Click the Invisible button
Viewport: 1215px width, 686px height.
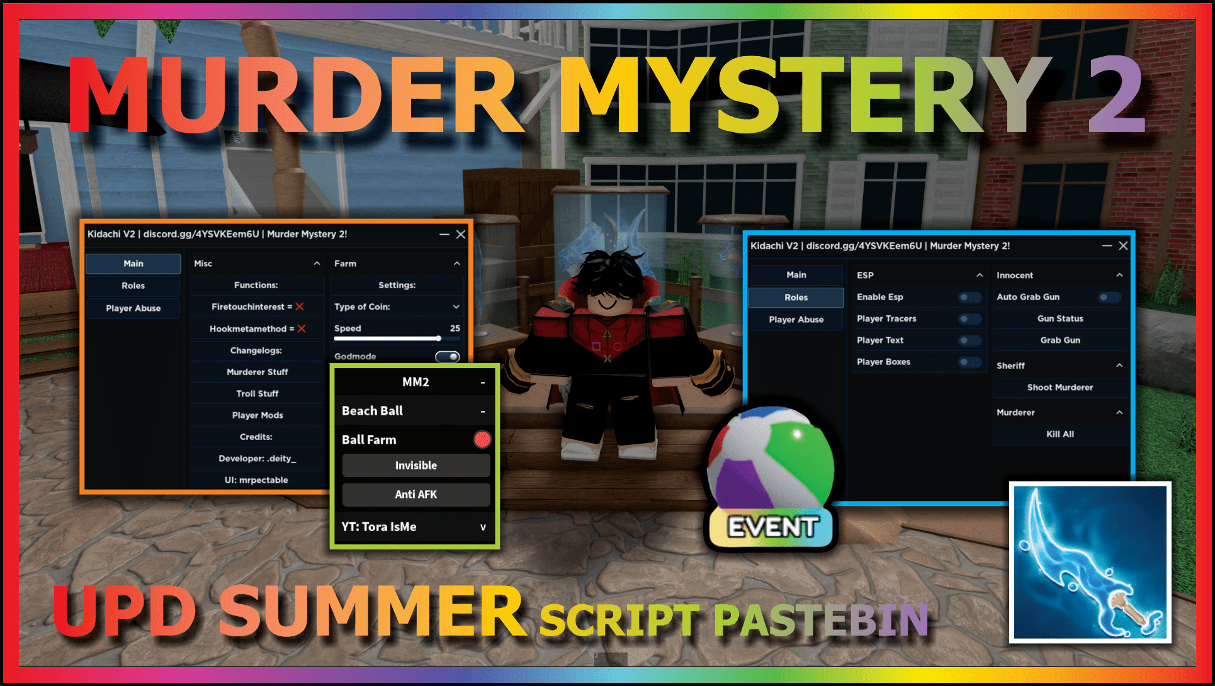tap(415, 465)
